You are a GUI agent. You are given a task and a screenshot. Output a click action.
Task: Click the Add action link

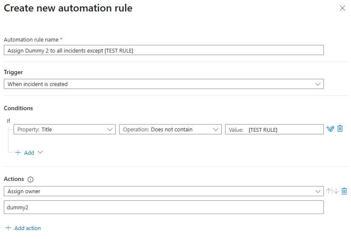tap(28, 228)
